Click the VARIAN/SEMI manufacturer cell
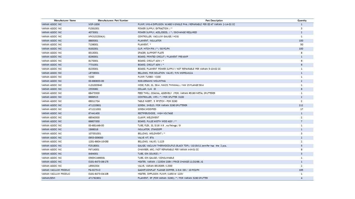The width and height of the screenshot is (355, 199). pyautogui.click(x=49, y=178)
